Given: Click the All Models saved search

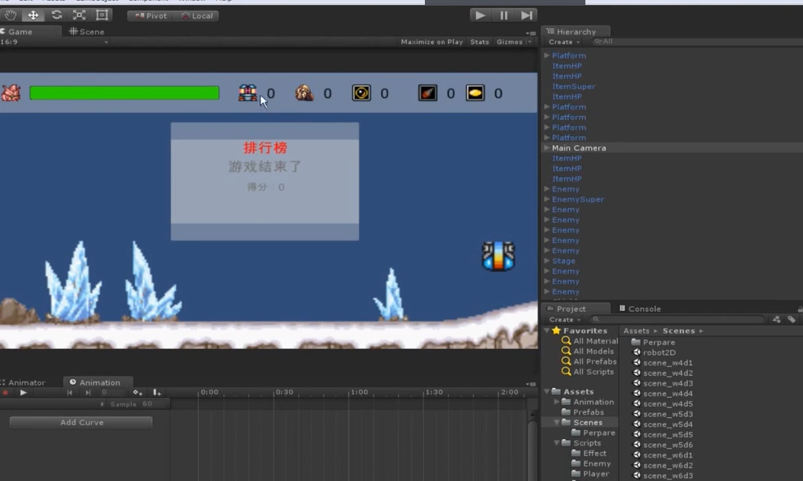Looking at the screenshot, I should (x=587, y=351).
